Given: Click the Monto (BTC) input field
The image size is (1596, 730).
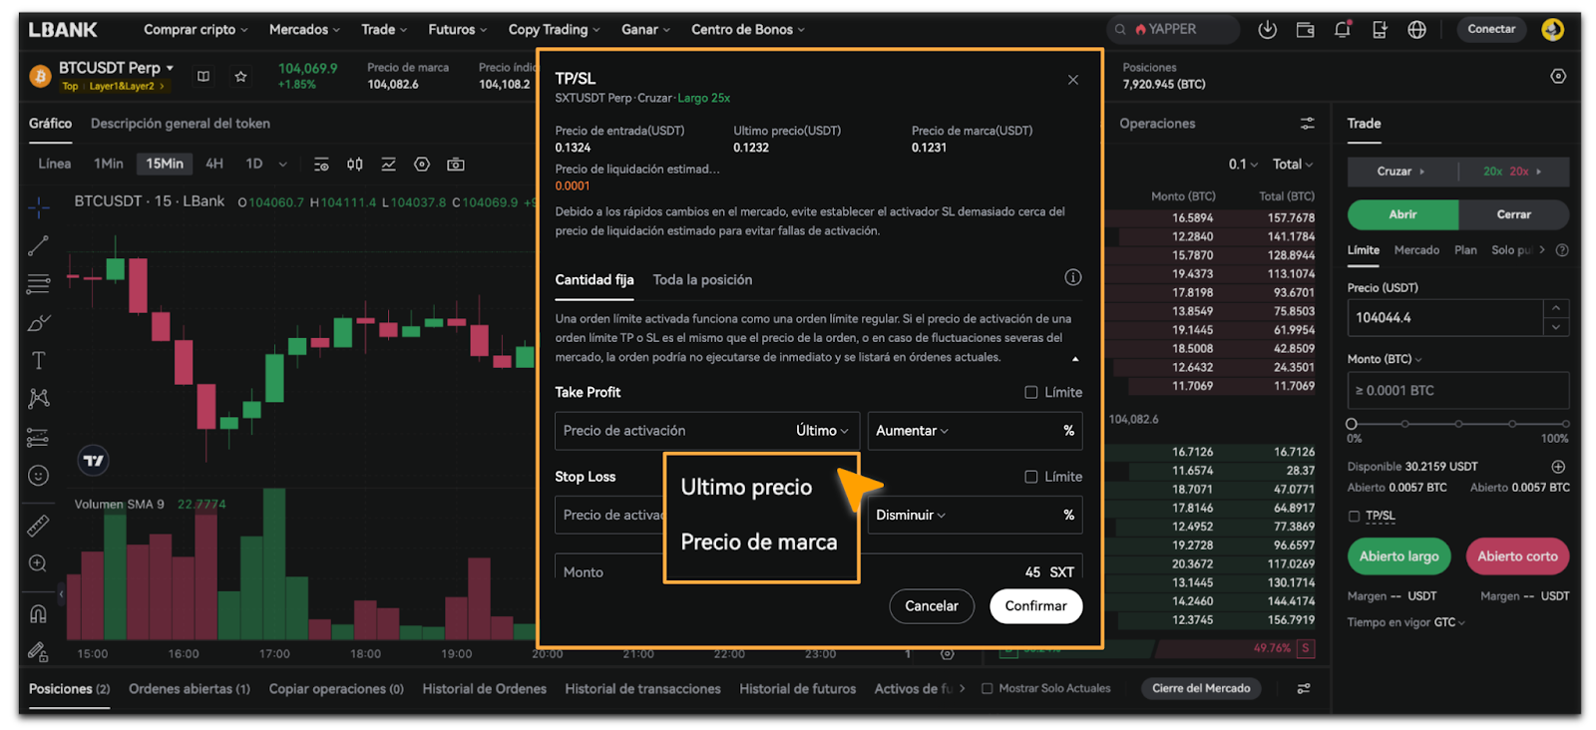Looking at the screenshot, I should coord(1458,390).
